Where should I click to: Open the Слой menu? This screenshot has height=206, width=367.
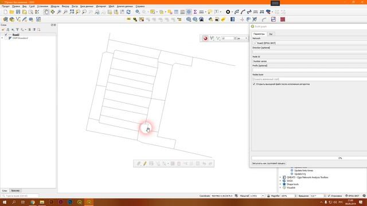tap(32, 6)
